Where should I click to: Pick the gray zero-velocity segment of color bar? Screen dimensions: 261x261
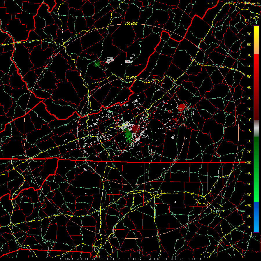coord(256,128)
